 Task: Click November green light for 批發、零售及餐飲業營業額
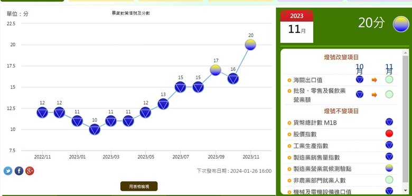pyautogui.click(x=389, y=95)
